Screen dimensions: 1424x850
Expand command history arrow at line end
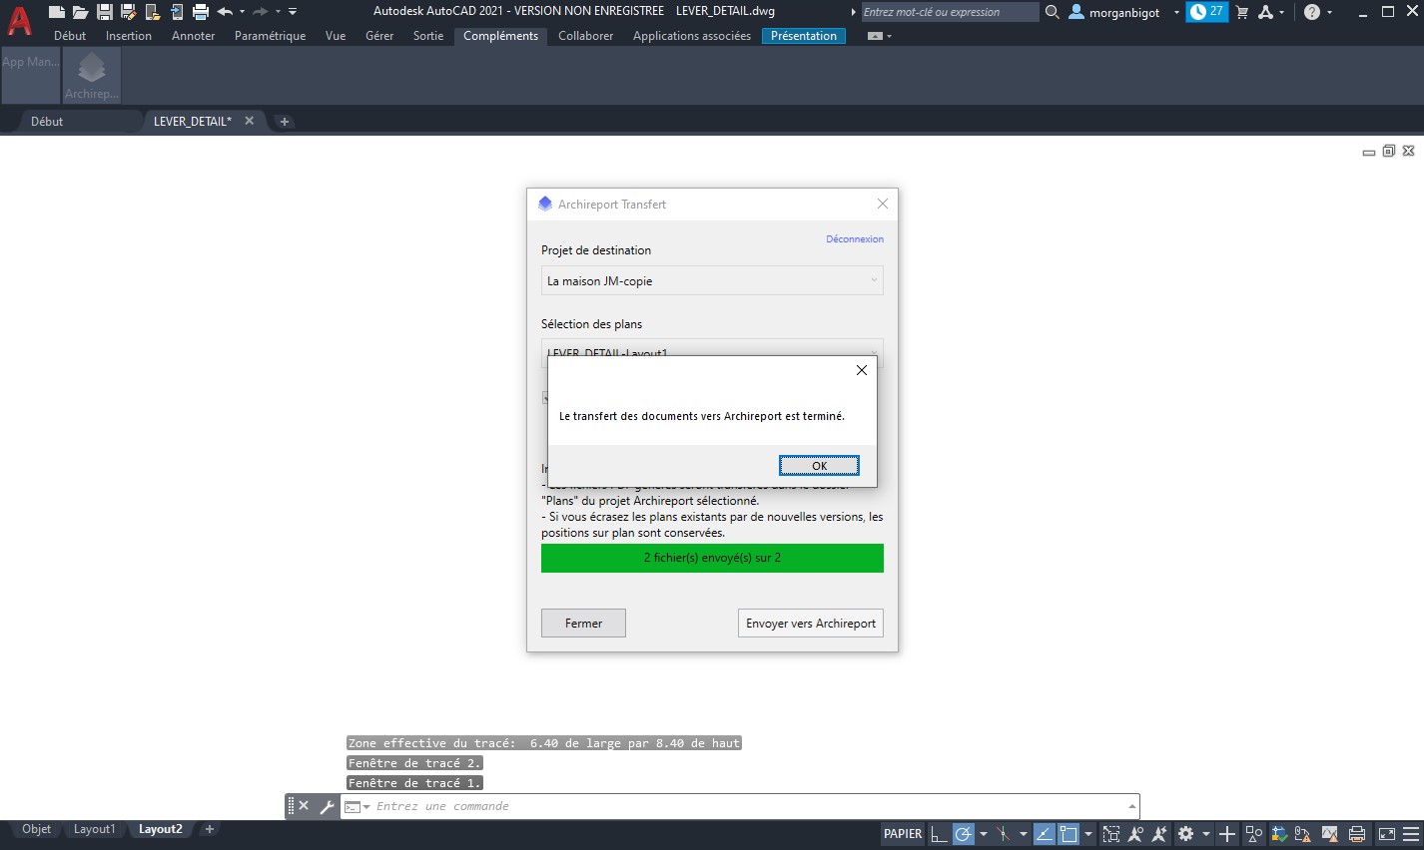point(1131,806)
